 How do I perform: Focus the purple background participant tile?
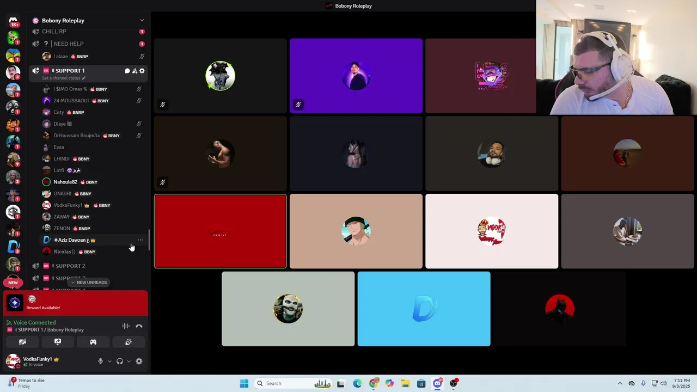point(356,76)
